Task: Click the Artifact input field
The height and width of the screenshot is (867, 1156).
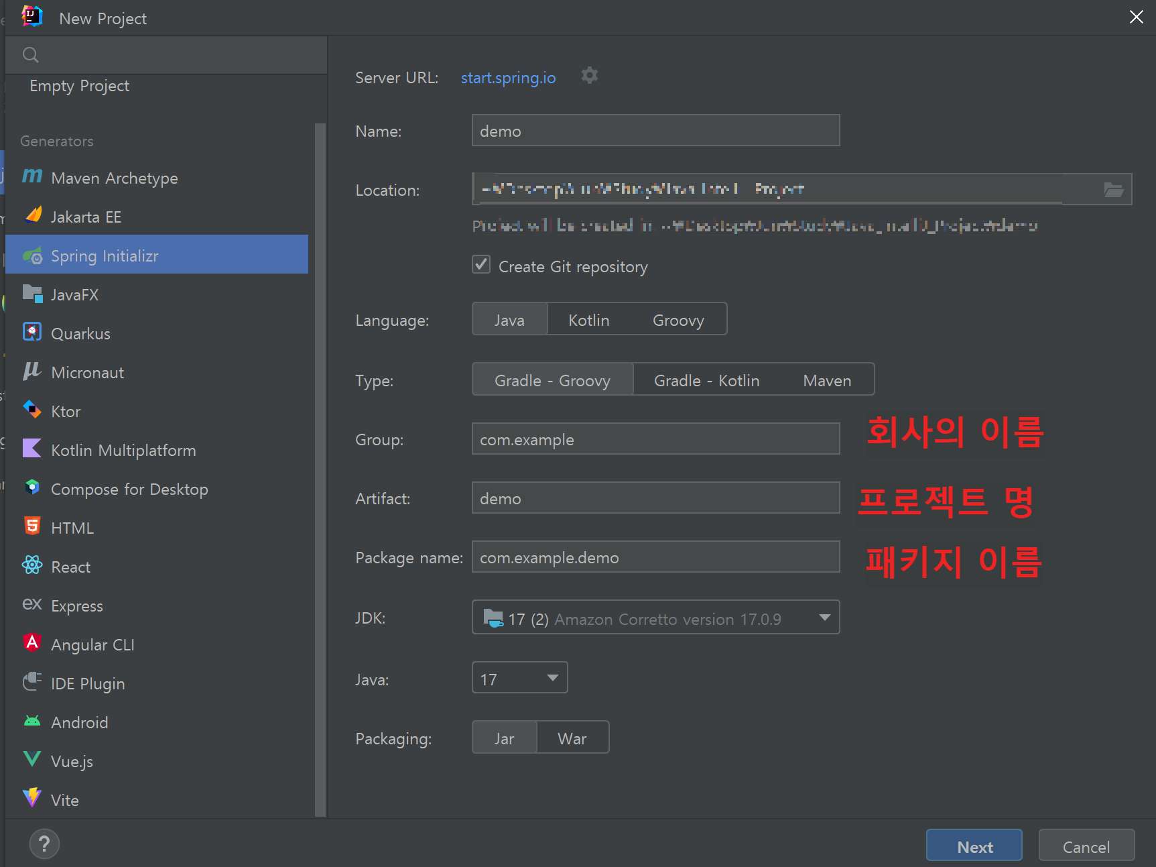Action: pos(656,498)
